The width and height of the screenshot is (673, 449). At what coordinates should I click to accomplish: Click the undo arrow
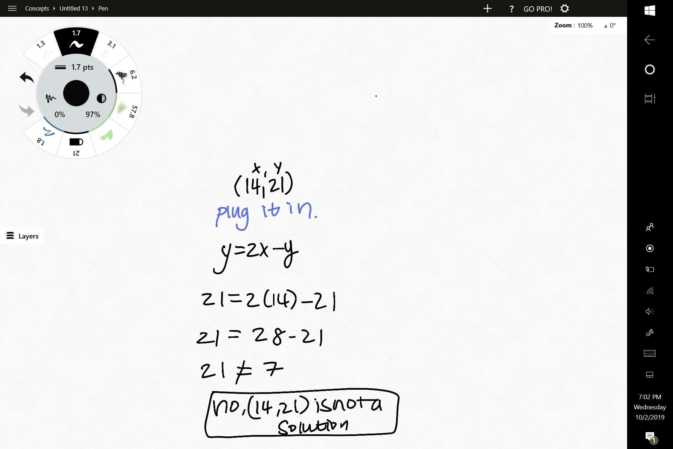point(27,78)
